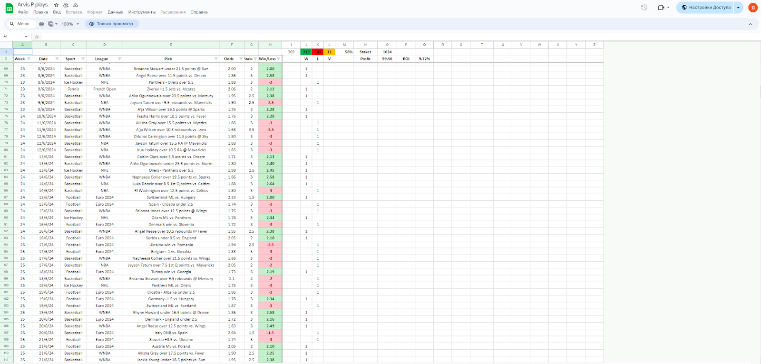Open the Данные menu
This screenshot has width=761, height=364.
tap(116, 12)
